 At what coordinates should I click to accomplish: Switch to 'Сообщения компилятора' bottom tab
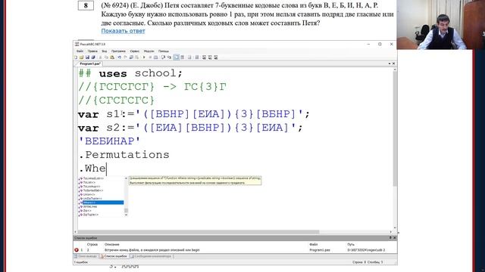tap(151, 256)
